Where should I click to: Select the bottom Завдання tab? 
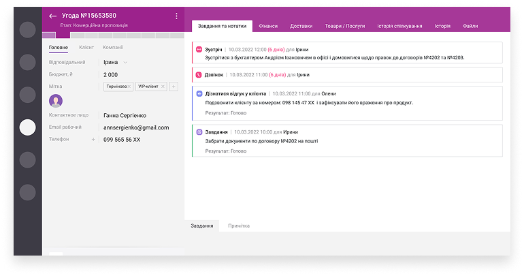[x=202, y=226]
